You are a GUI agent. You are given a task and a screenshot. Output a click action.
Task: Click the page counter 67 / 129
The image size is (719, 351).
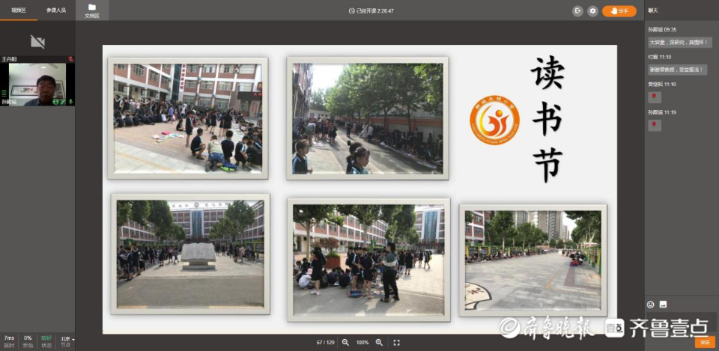[x=325, y=342]
